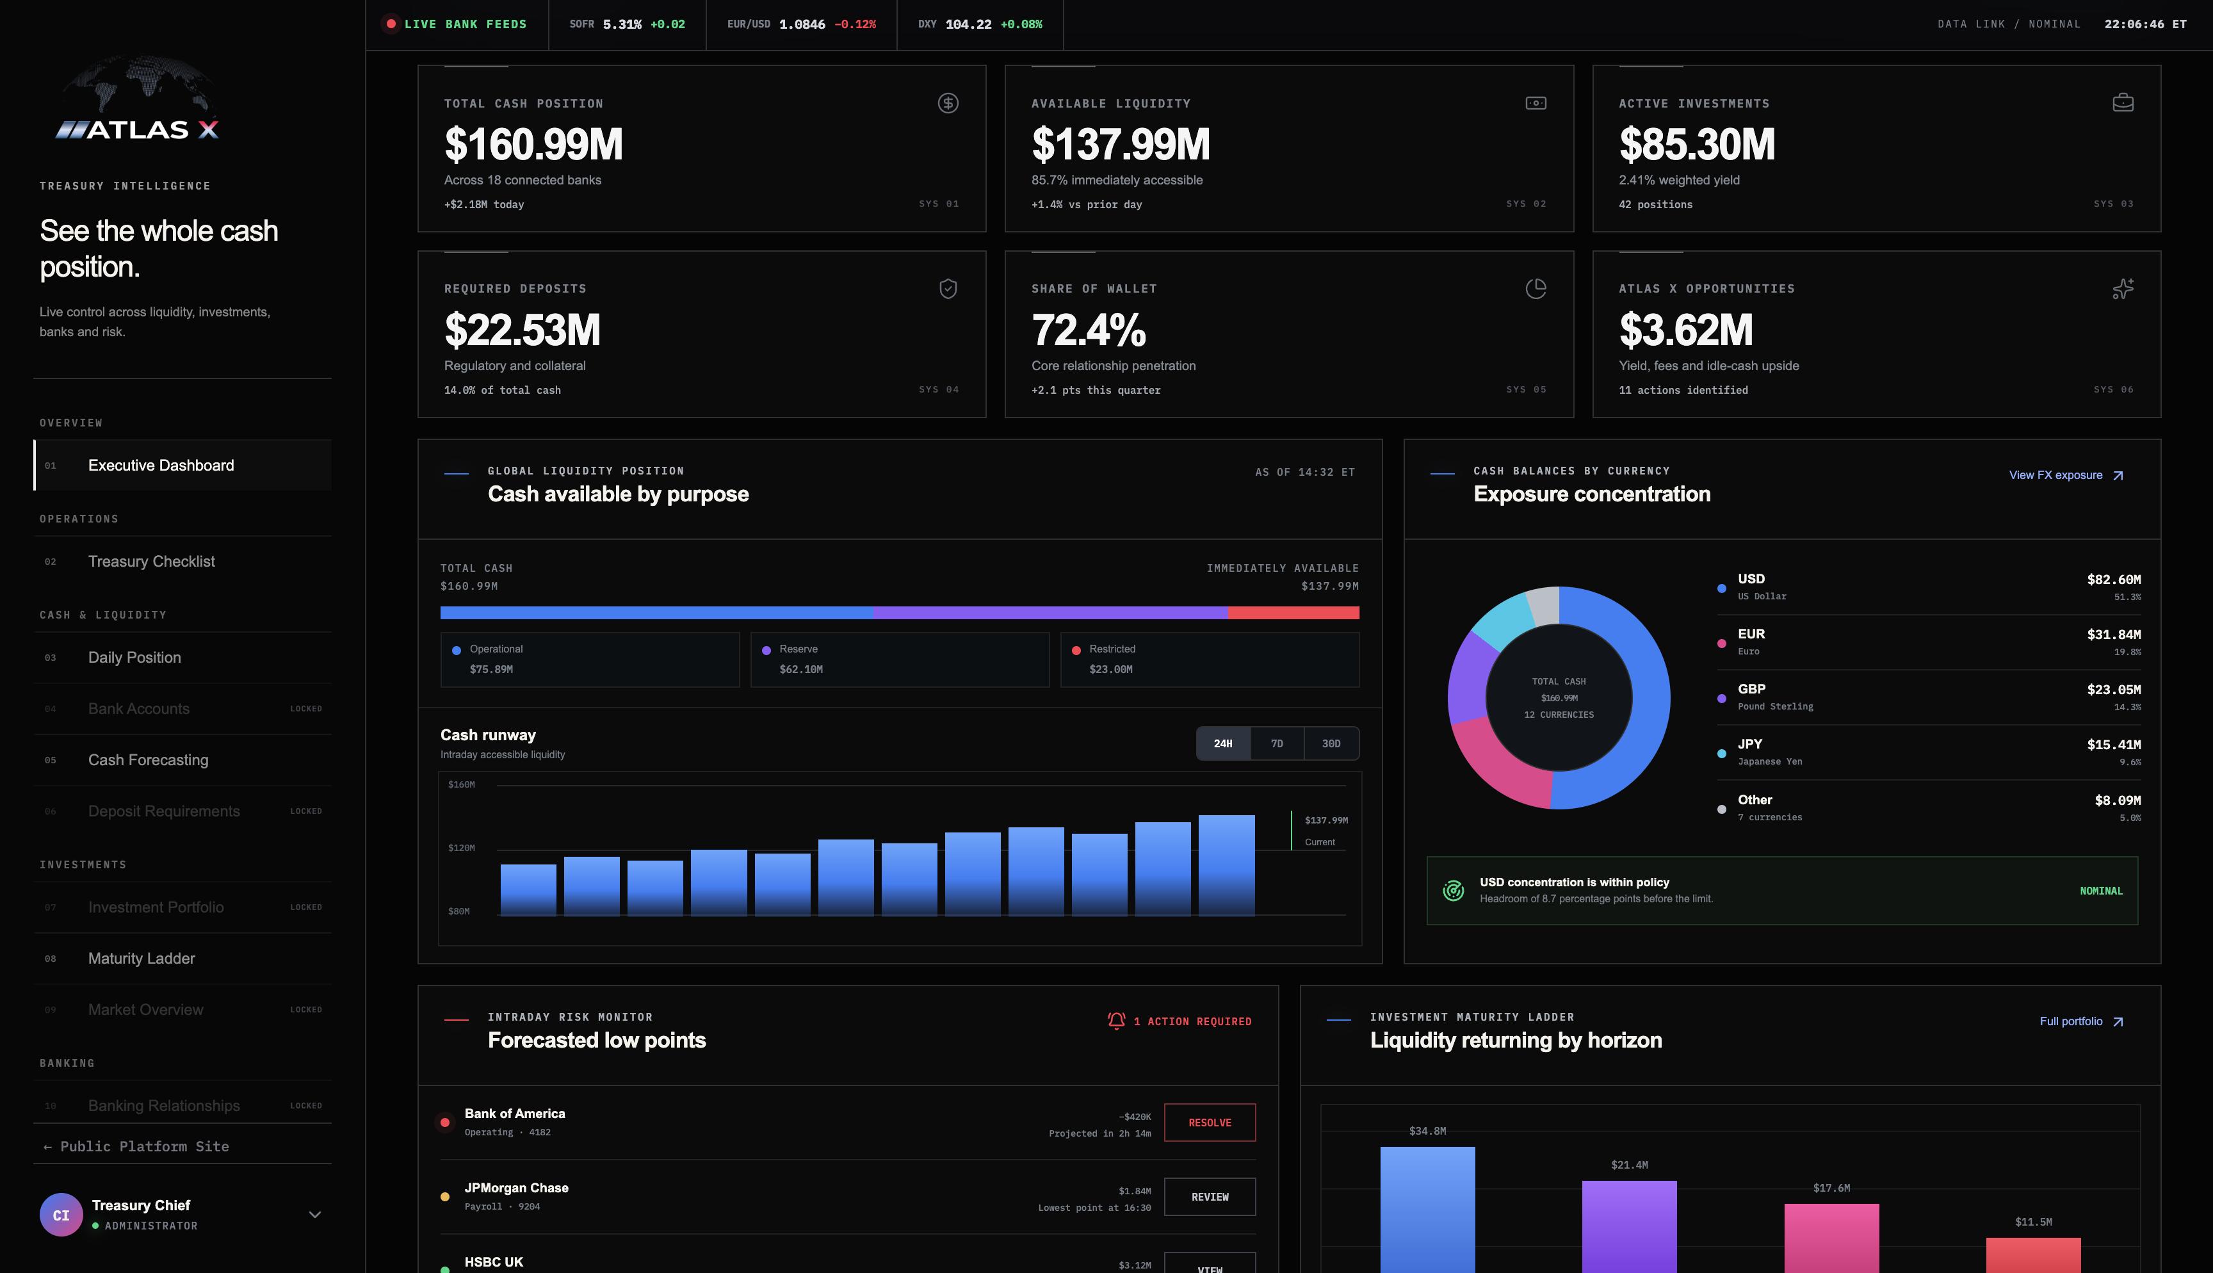Click locked Investment Portfolio nav item
2213x1273 pixels.
click(x=182, y=907)
